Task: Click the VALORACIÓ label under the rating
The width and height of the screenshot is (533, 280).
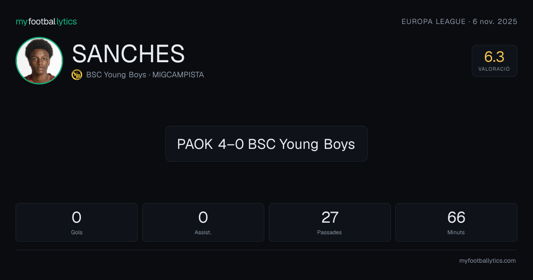Action: tap(494, 69)
